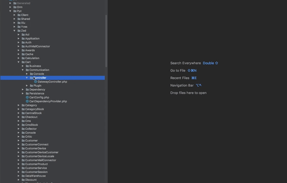Click the Cms folder icon
Viewport: 287px width, 183px height.
click(x=23, y=121)
